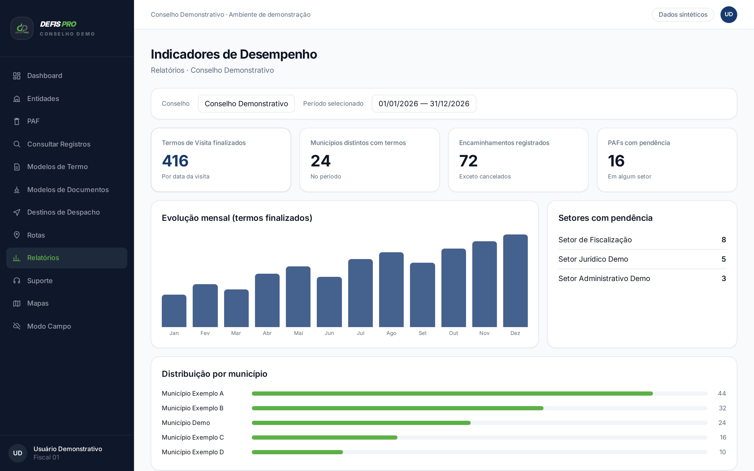The height and width of the screenshot is (471, 754).
Task: Click the Distribuição por município title
Action: 214,374
